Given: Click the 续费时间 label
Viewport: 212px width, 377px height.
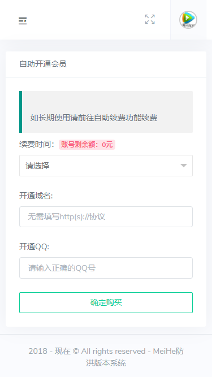Looking at the screenshot, I should (37, 145).
